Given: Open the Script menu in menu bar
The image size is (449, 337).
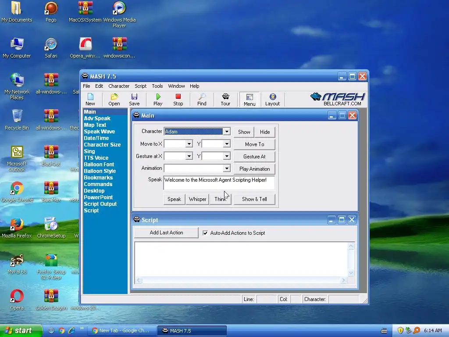Looking at the screenshot, I should pos(141,86).
